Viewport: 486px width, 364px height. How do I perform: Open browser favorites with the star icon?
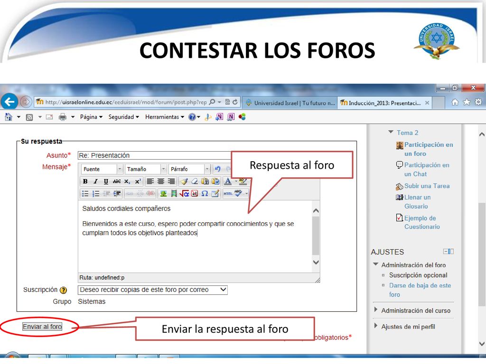(467, 102)
